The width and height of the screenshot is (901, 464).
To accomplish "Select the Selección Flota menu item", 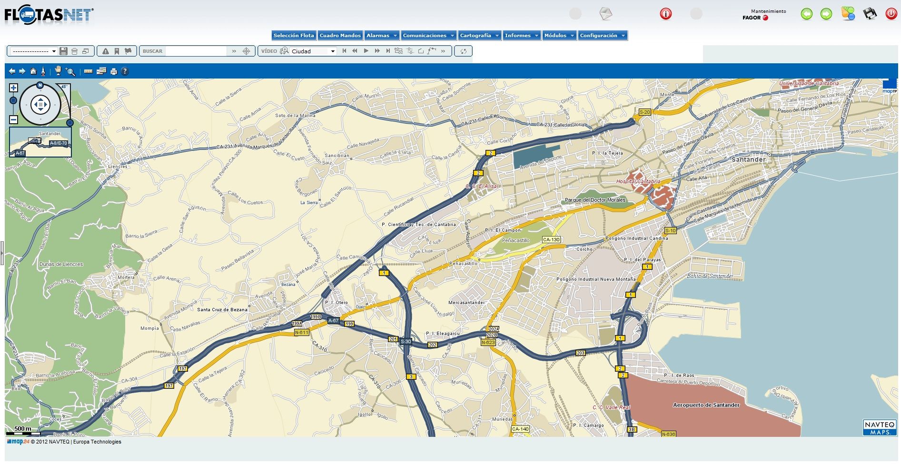I will click(x=294, y=35).
